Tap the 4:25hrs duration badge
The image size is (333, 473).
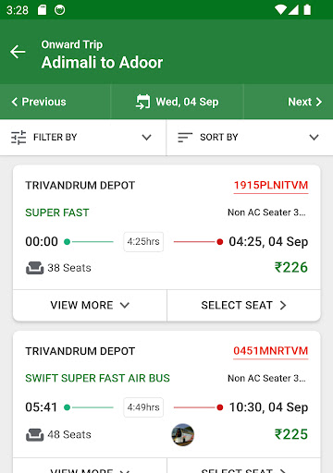(x=143, y=241)
